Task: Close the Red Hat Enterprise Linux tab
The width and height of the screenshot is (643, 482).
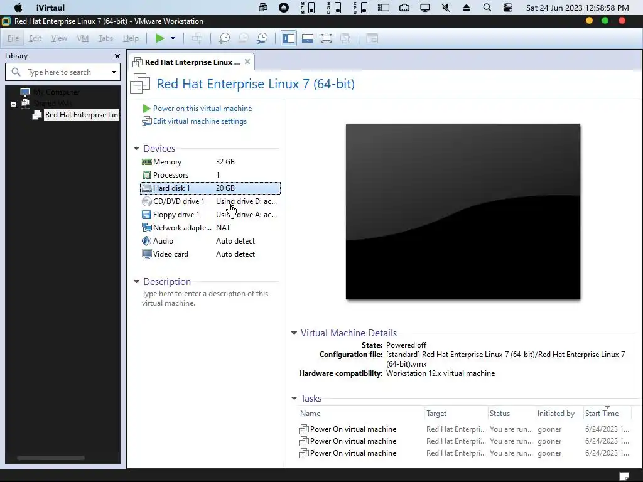Action: click(247, 62)
